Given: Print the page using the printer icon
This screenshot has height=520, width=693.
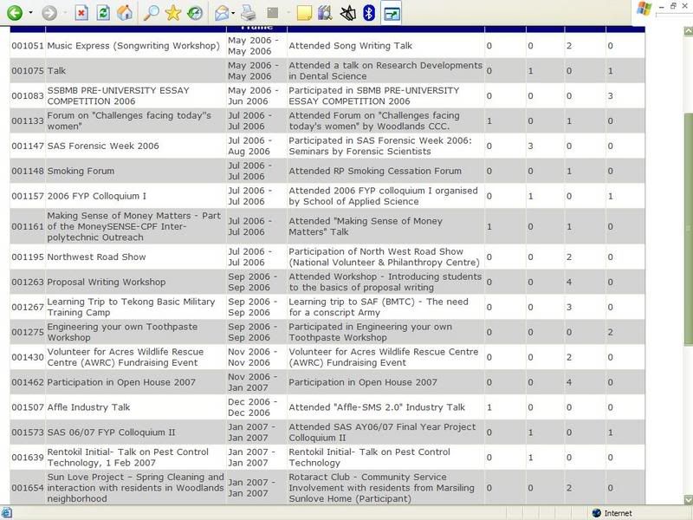Looking at the screenshot, I should pos(249,13).
